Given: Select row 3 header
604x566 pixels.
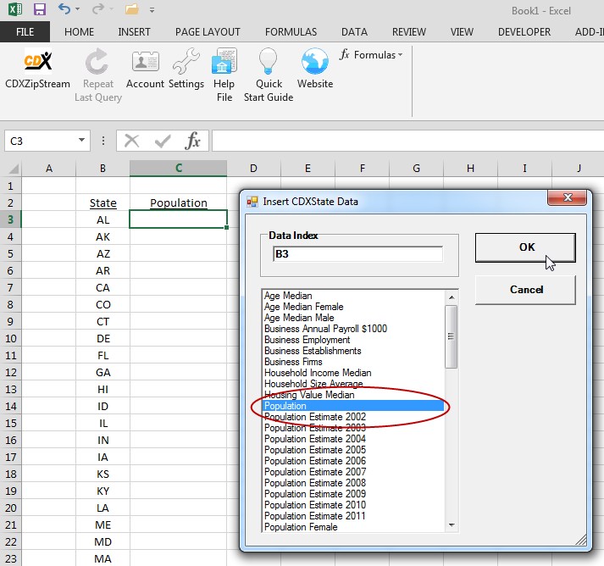Looking at the screenshot, I should pyautogui.click(x=10, y=219).
